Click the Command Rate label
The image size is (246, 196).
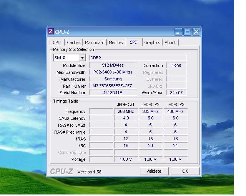pos(72,152)
